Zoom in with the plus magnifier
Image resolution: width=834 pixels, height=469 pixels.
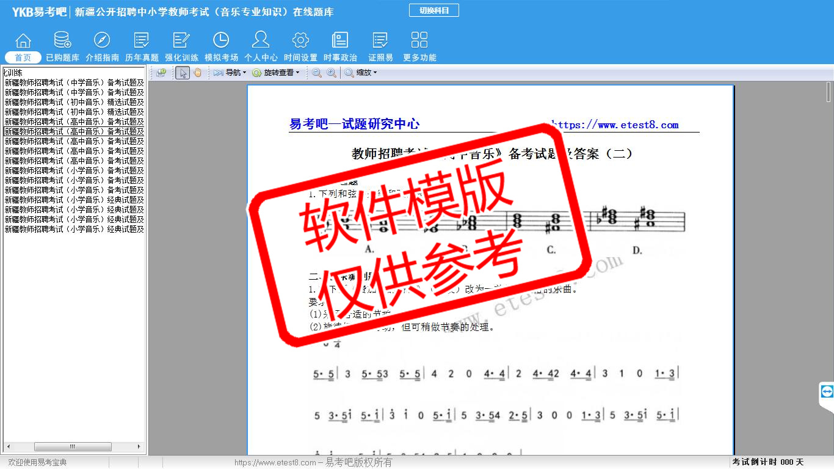(x=332, y=73)
